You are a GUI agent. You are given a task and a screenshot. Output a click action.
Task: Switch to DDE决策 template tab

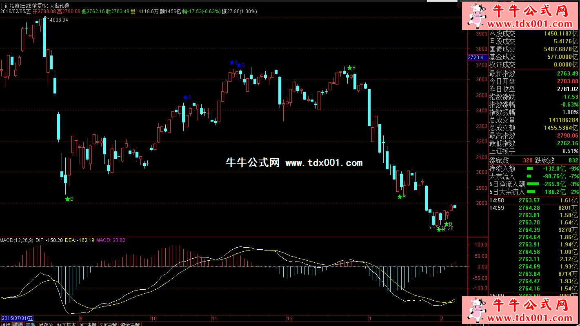tap(88, 324)
